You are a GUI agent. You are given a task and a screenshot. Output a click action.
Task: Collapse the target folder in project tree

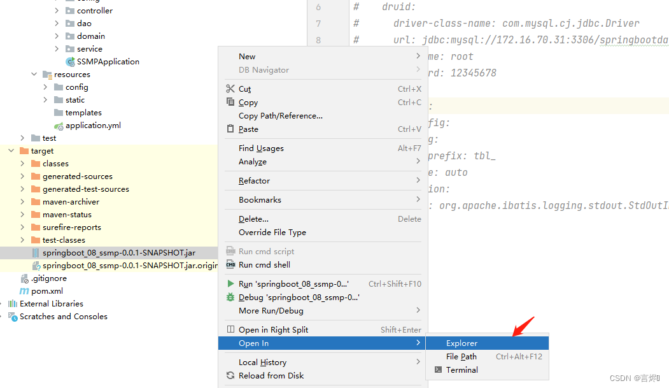tap(10, 150)
